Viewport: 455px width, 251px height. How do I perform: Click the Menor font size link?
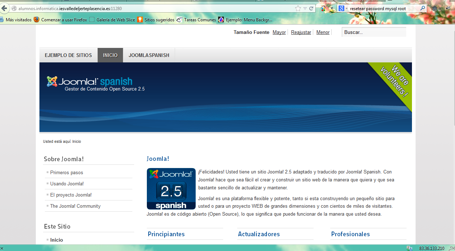pyautogui.click(x=323, y=32)
